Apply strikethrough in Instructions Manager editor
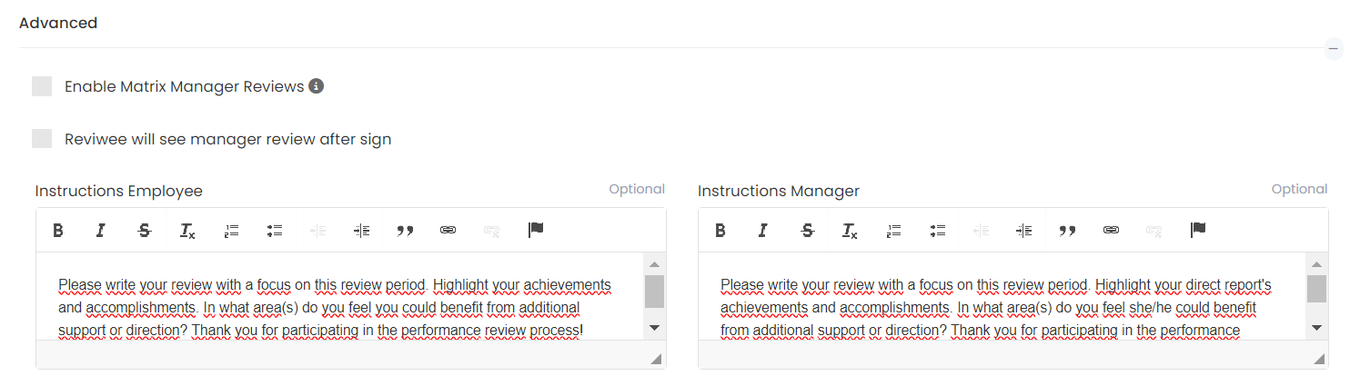Image resolution: width=1360 pixels, height=386 pixels. pyautogui.click(x=807, y=231)
